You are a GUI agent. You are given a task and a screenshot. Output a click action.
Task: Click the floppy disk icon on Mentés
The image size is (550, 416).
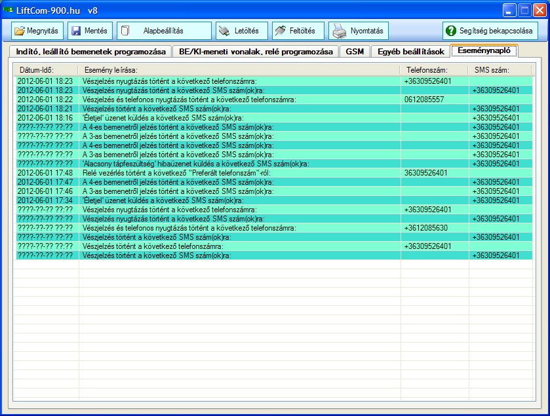[x=76, y=31]
